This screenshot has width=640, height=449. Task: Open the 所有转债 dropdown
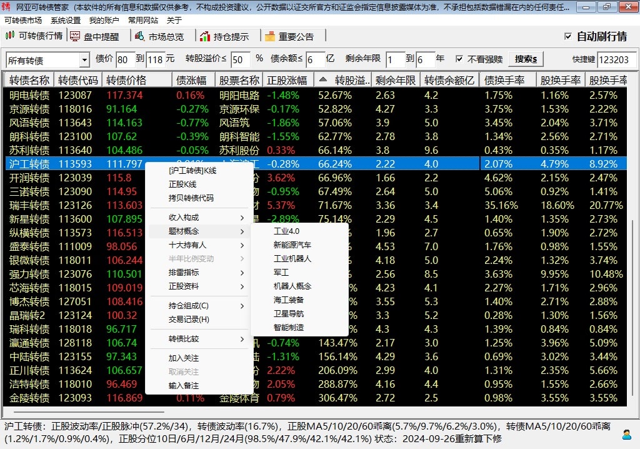[84, 60]
